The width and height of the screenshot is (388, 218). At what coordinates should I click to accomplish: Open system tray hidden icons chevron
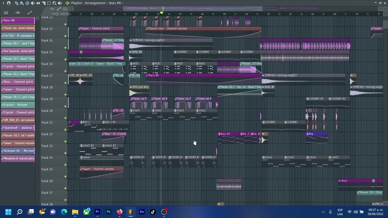coord(323,212)
